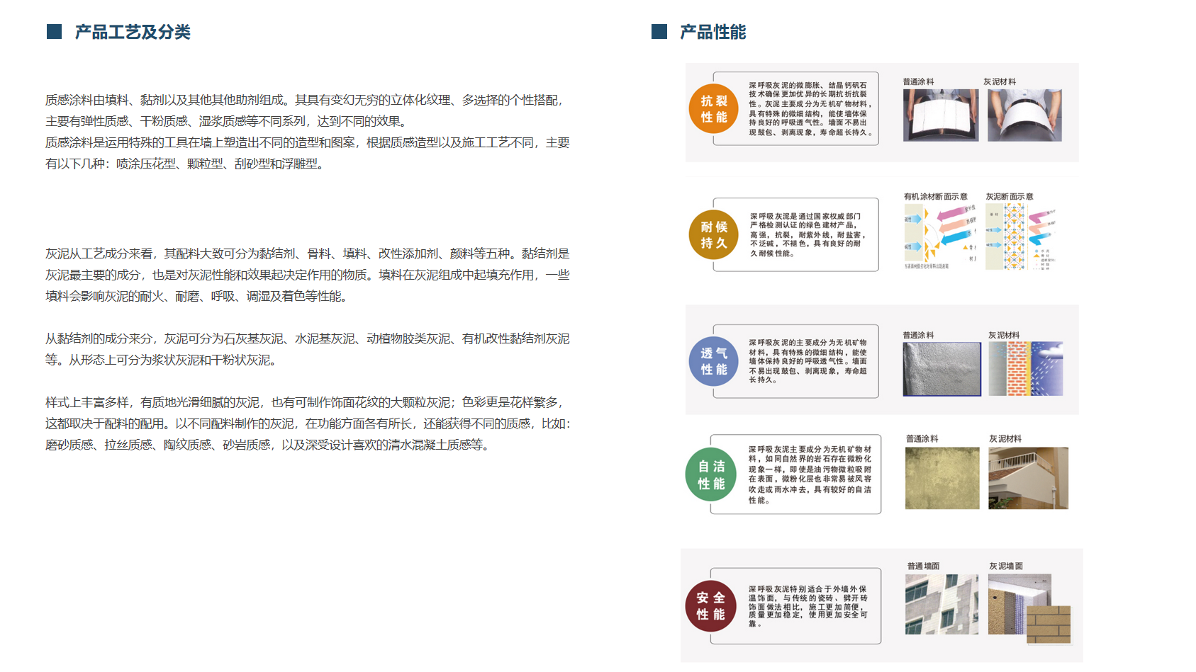Click the golden 耐候持久 circle badge
This screenshot has height=672, width=1196.
pyautogui.click(x=713, y=235)
